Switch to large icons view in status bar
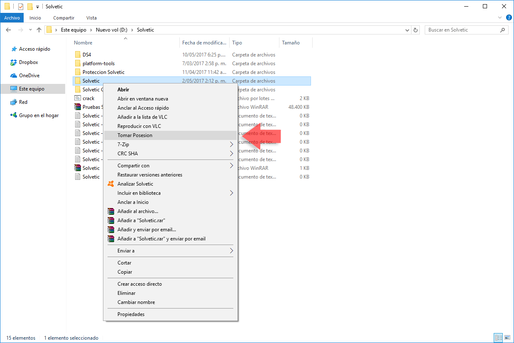This screenshot has width=514, height=343. click(507, 338)
